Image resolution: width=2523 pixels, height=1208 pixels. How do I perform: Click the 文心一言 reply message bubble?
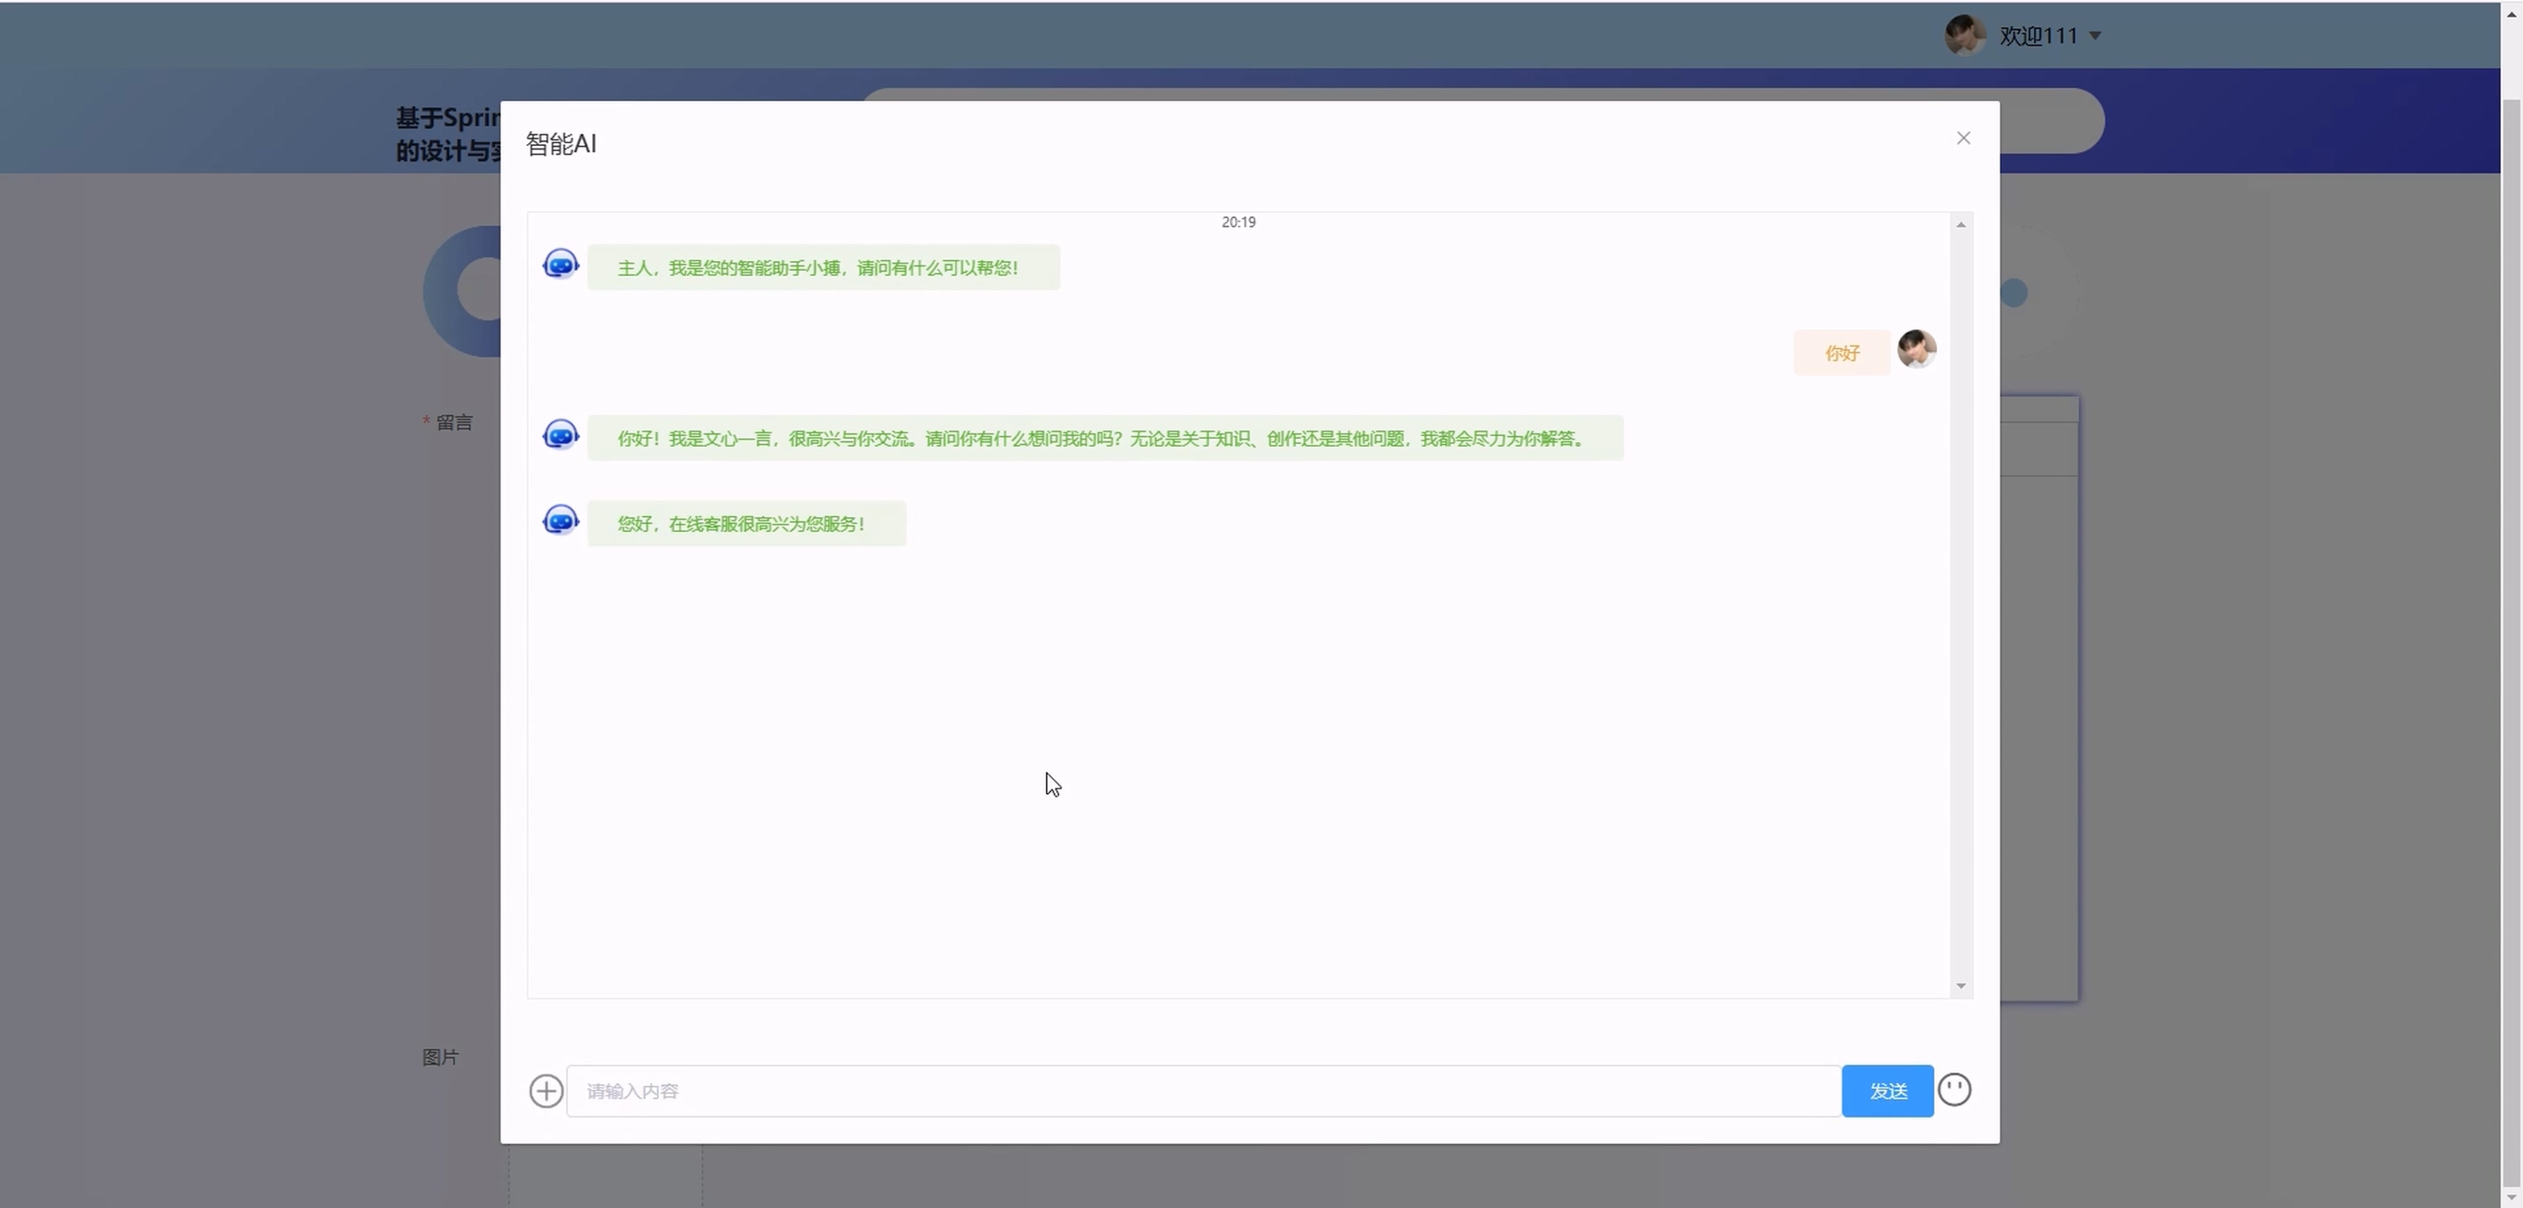[1105, 439]
